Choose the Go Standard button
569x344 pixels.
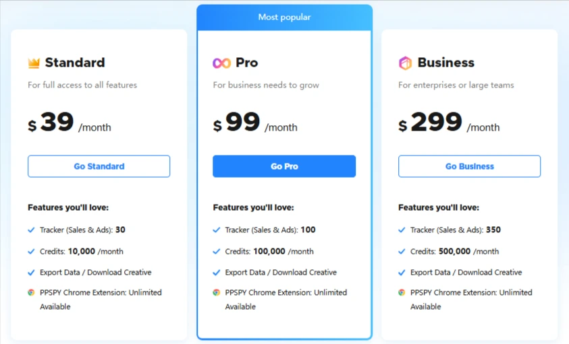pyautogui.click(x=99, y=166)
